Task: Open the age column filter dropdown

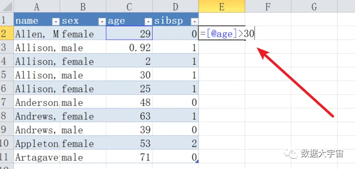Action: (148, 22)
